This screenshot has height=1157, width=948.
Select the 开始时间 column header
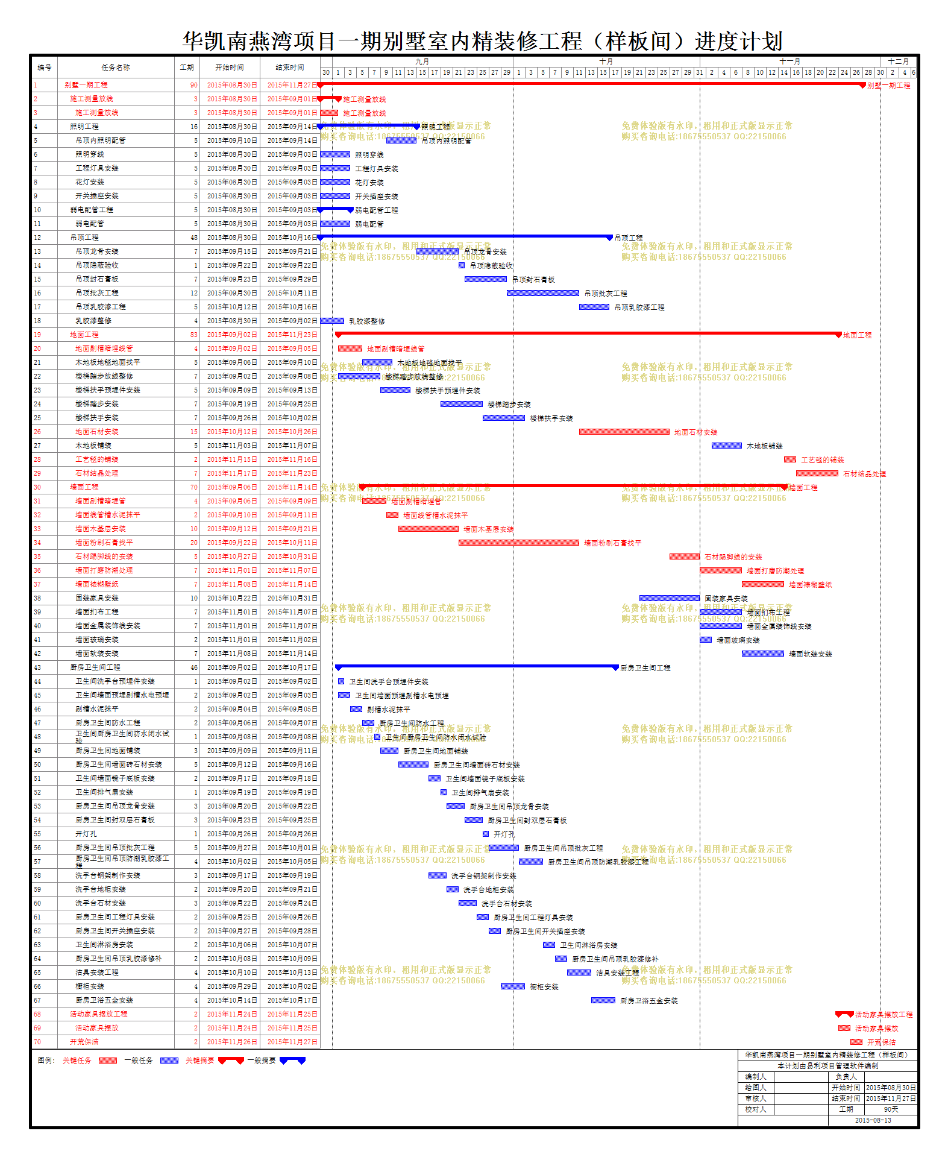click(x=230, y=68)
